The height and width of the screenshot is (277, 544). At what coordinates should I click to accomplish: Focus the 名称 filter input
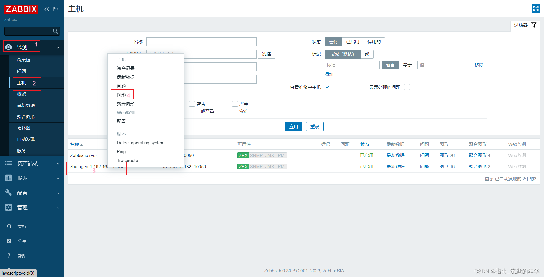[x=201, y=42]
